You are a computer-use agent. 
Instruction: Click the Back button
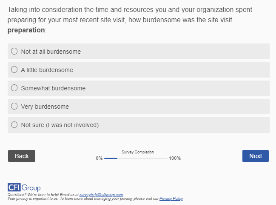pyautogui.click(x=22, y=156)
